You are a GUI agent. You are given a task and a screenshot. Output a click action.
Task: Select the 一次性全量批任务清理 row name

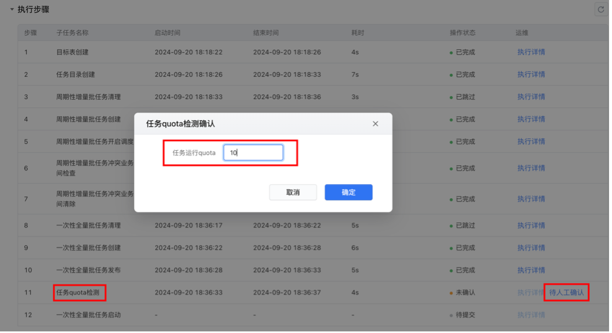pyautogui.click(x=89, y=226)
